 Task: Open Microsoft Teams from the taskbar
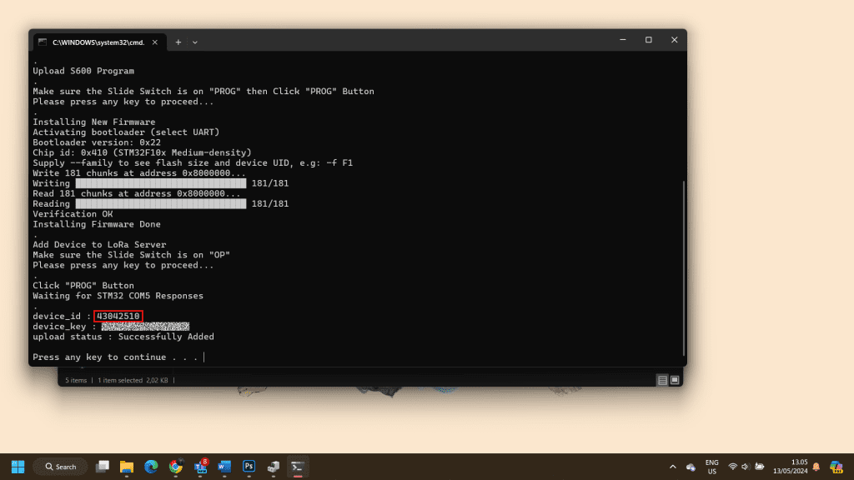pos(200,467)
